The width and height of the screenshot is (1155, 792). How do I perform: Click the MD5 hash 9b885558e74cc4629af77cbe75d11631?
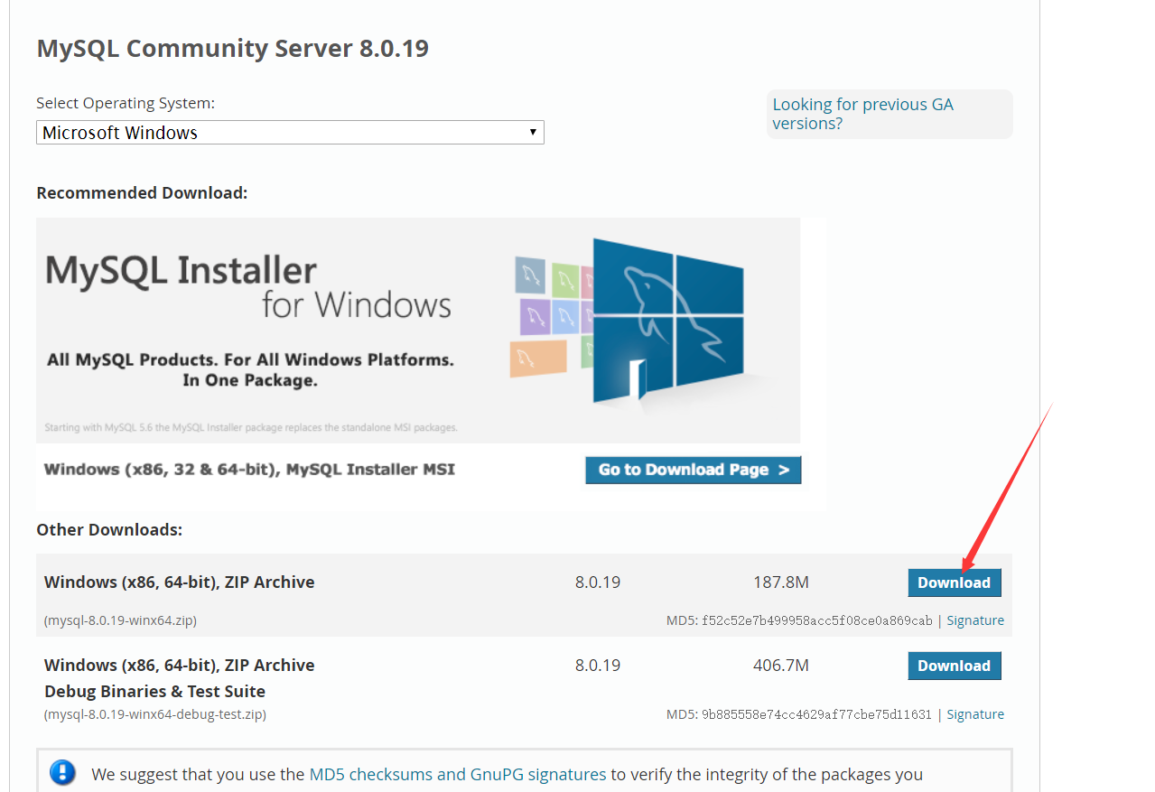(816, 714)
